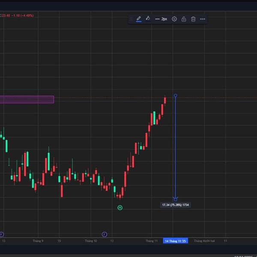Click the 17.34 (75.28%) measurement label
257x257 pixels.
pos(175,205)
